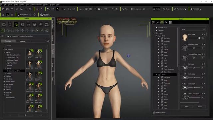This screenshot has height=120, width=213.
Task: Collapse the Head tree node
Action: click(156, 75)
